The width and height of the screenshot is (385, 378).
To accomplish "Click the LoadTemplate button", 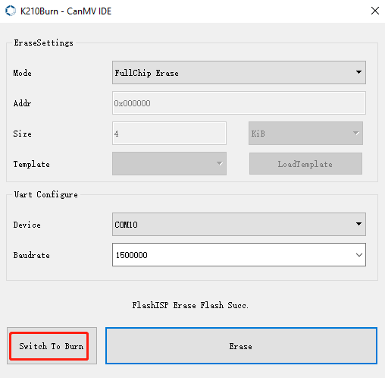I will coord(305,164).
